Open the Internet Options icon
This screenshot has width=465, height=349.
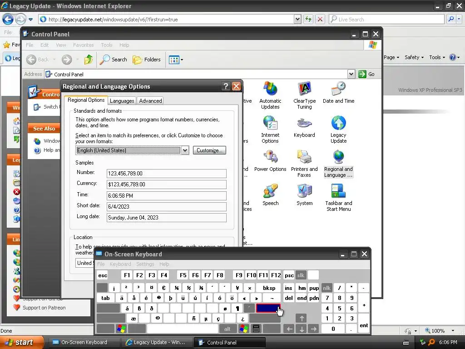coord(270,130)
